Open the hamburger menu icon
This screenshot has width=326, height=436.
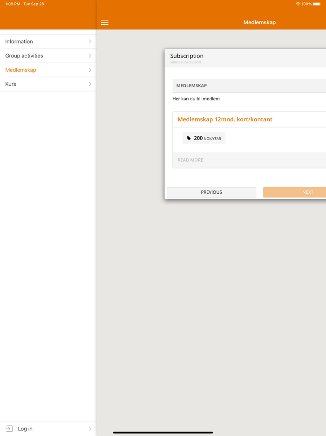coord(105,22)
